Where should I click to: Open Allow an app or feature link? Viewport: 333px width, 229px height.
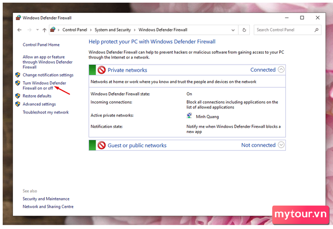point(48,62)
